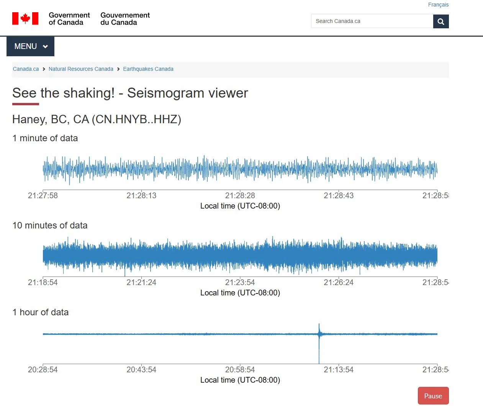The height and width of the screenshot is (406, 483).
Task: Click the Canadian flag logo
Action: pos(25,18)
